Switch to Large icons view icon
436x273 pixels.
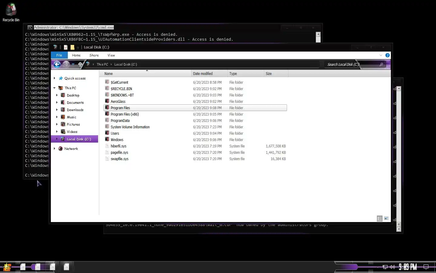tap(386, 218)
